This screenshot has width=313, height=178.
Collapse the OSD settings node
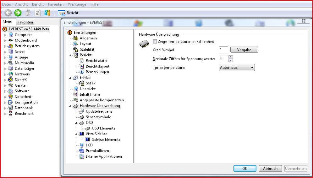(x=76, y=123)
